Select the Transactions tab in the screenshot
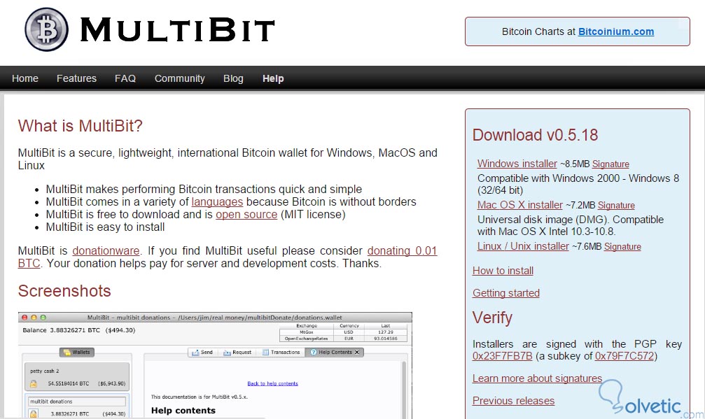705x419 pixels. pos(281,353)
